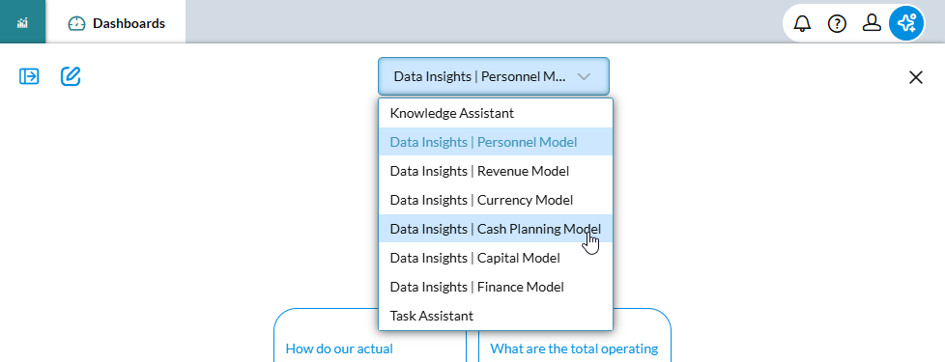
Task: Close the assistant panel with X
Action: 915,77
